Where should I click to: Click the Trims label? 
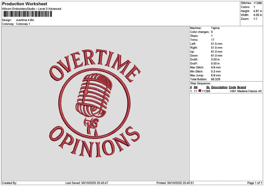click(194, 40)
